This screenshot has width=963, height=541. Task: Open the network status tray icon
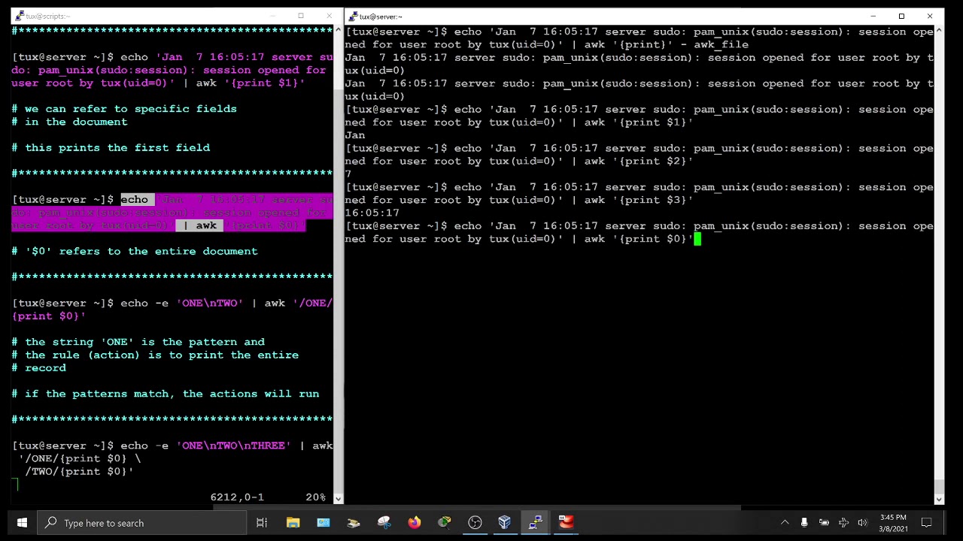(x=843, y=523)
